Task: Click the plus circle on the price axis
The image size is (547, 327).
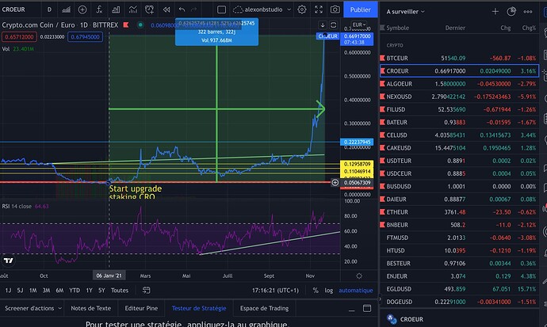Action: tap(335, 182)
